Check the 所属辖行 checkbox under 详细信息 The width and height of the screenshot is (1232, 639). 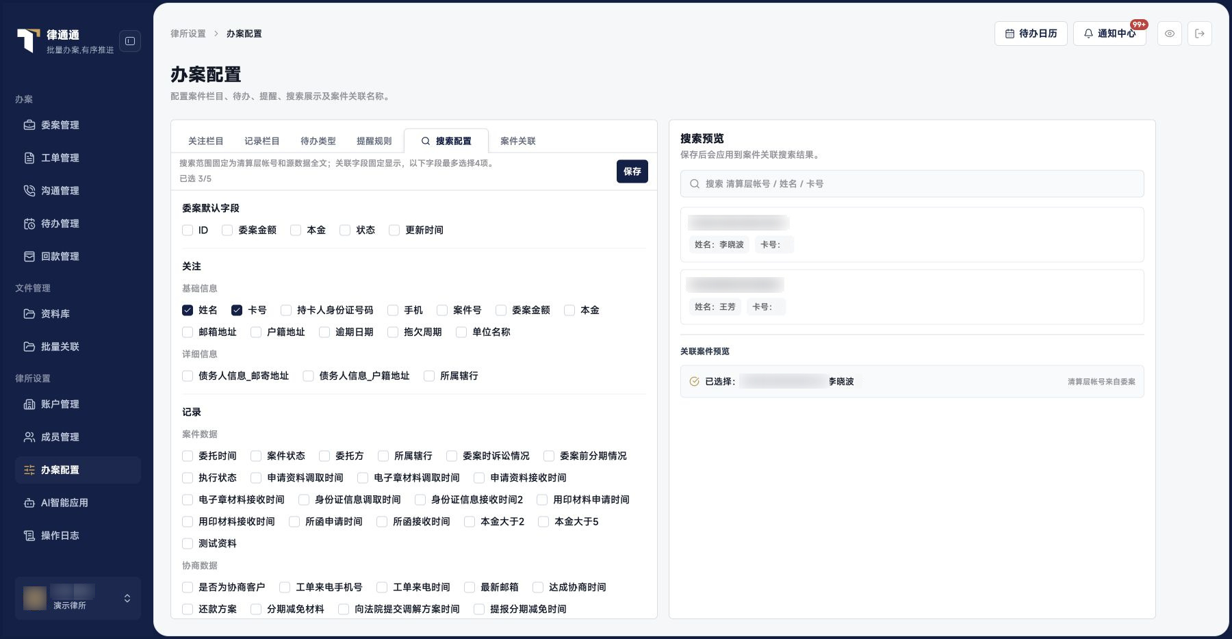[429, 376]
